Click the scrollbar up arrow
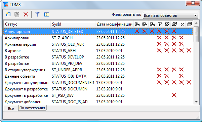This screenshot has height=122, width=203. pos(196,24)
